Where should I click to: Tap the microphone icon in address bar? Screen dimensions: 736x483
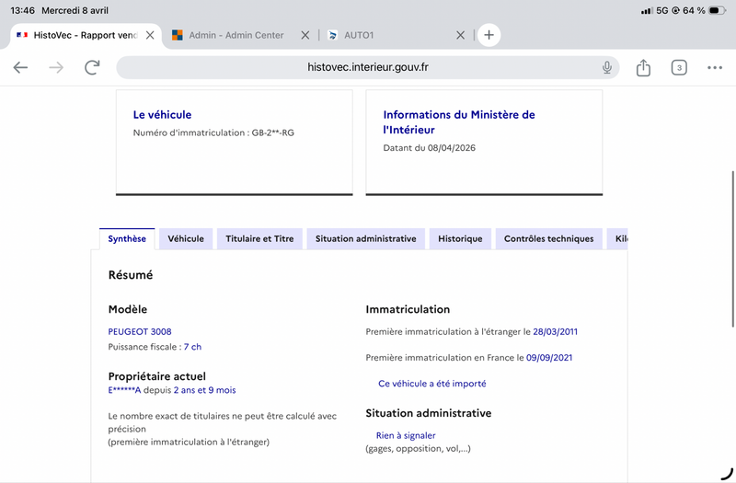point(607,67)
